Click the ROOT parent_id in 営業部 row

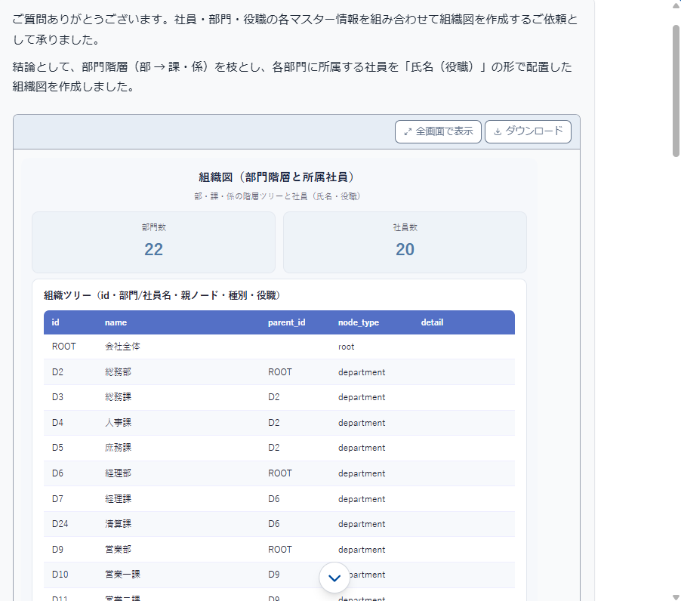[280, 550]
